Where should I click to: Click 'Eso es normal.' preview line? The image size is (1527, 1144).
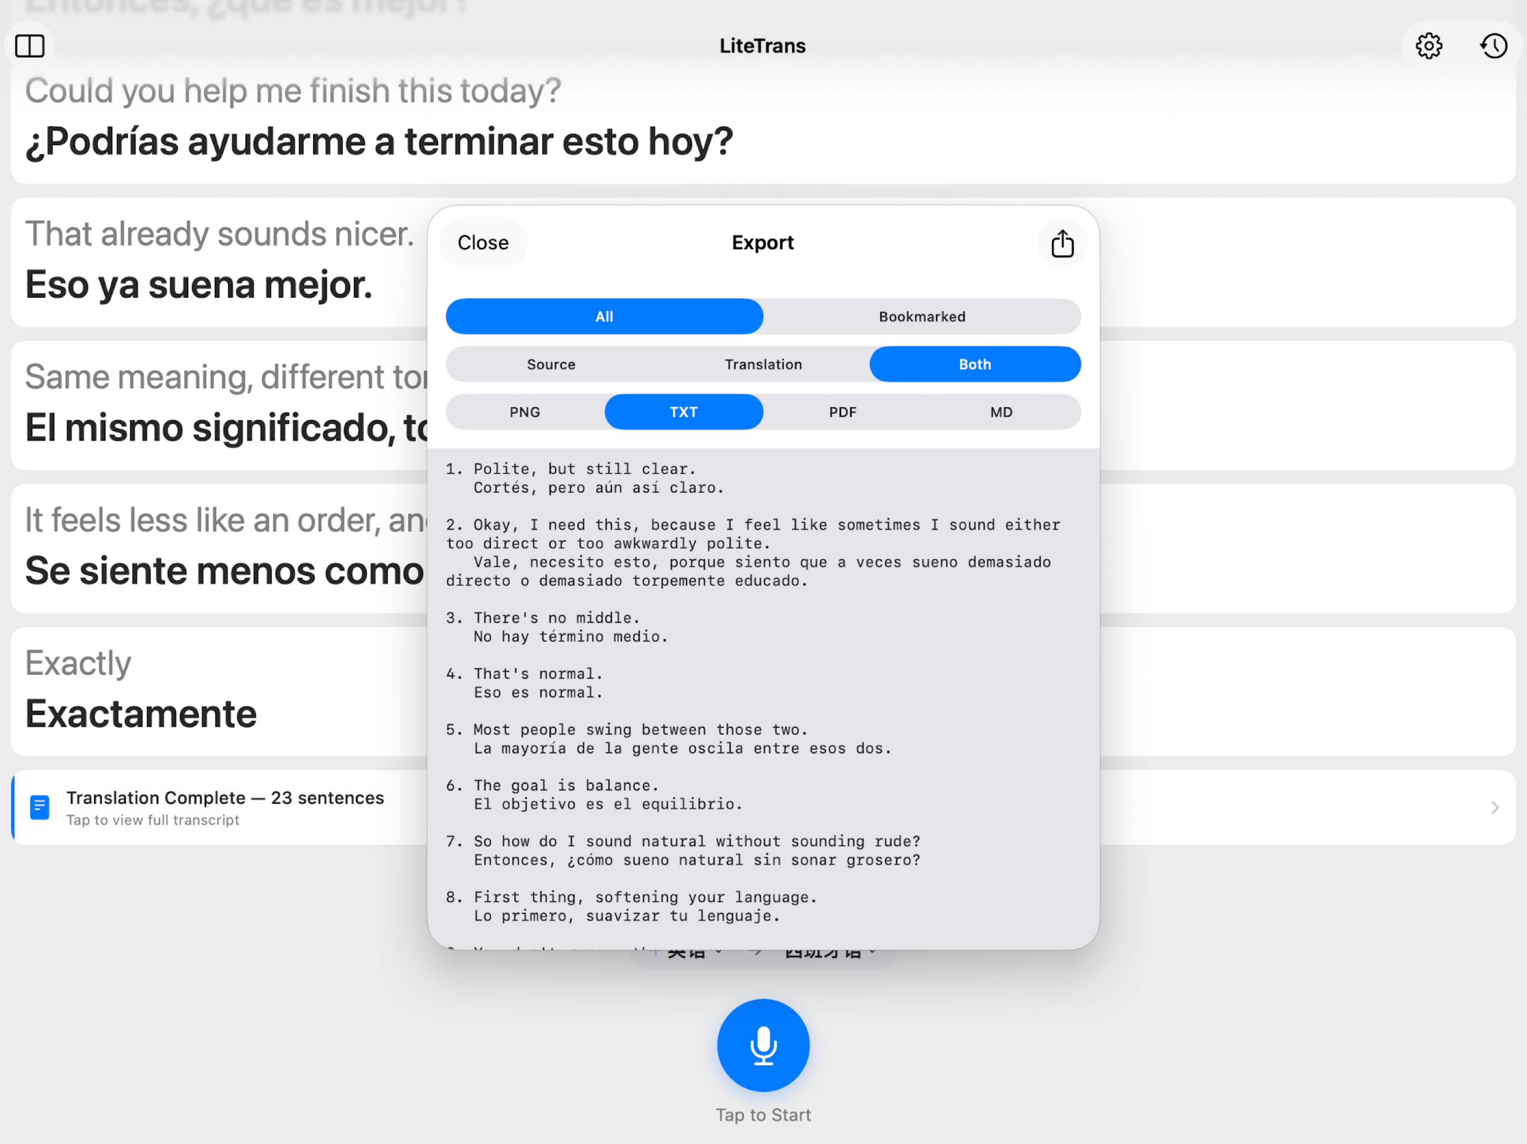tap(538, 693)
